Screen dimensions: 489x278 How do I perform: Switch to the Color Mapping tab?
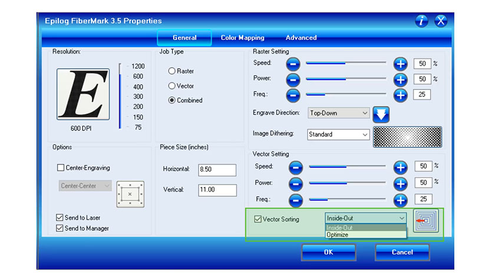(x=242, y=38)
